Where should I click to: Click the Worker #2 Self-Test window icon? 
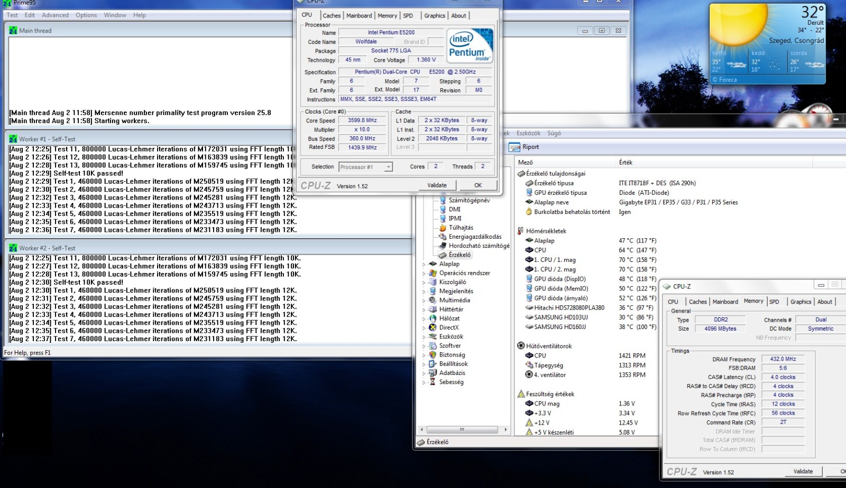point(13,248)
